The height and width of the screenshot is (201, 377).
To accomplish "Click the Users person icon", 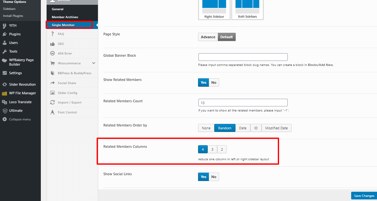I will tap(4, 43).
